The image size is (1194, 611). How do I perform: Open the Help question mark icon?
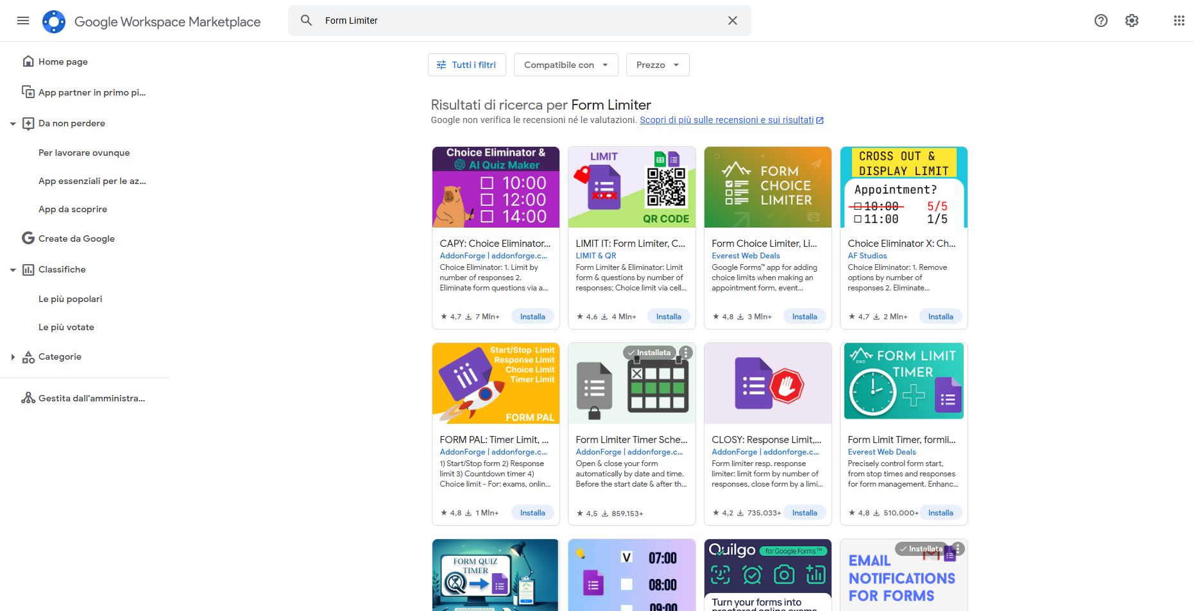(1101, 21)
